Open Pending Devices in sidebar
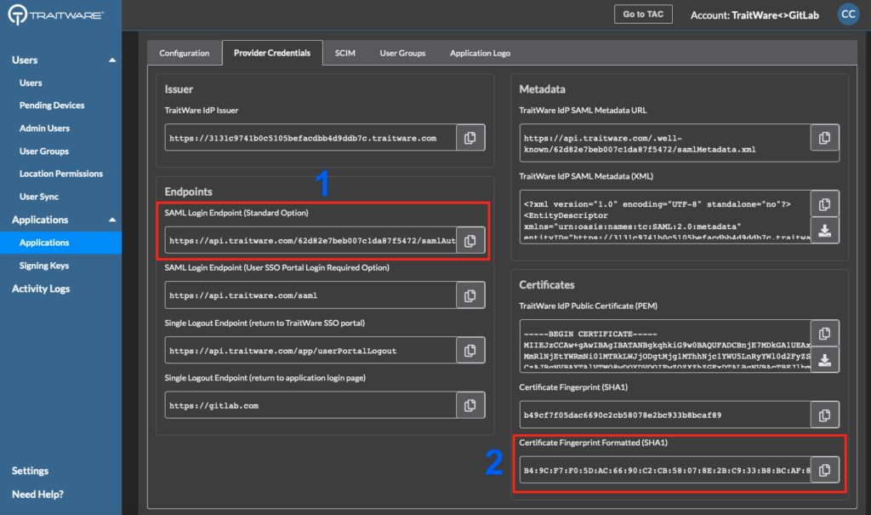871x515 pixels. pos(52,105)
